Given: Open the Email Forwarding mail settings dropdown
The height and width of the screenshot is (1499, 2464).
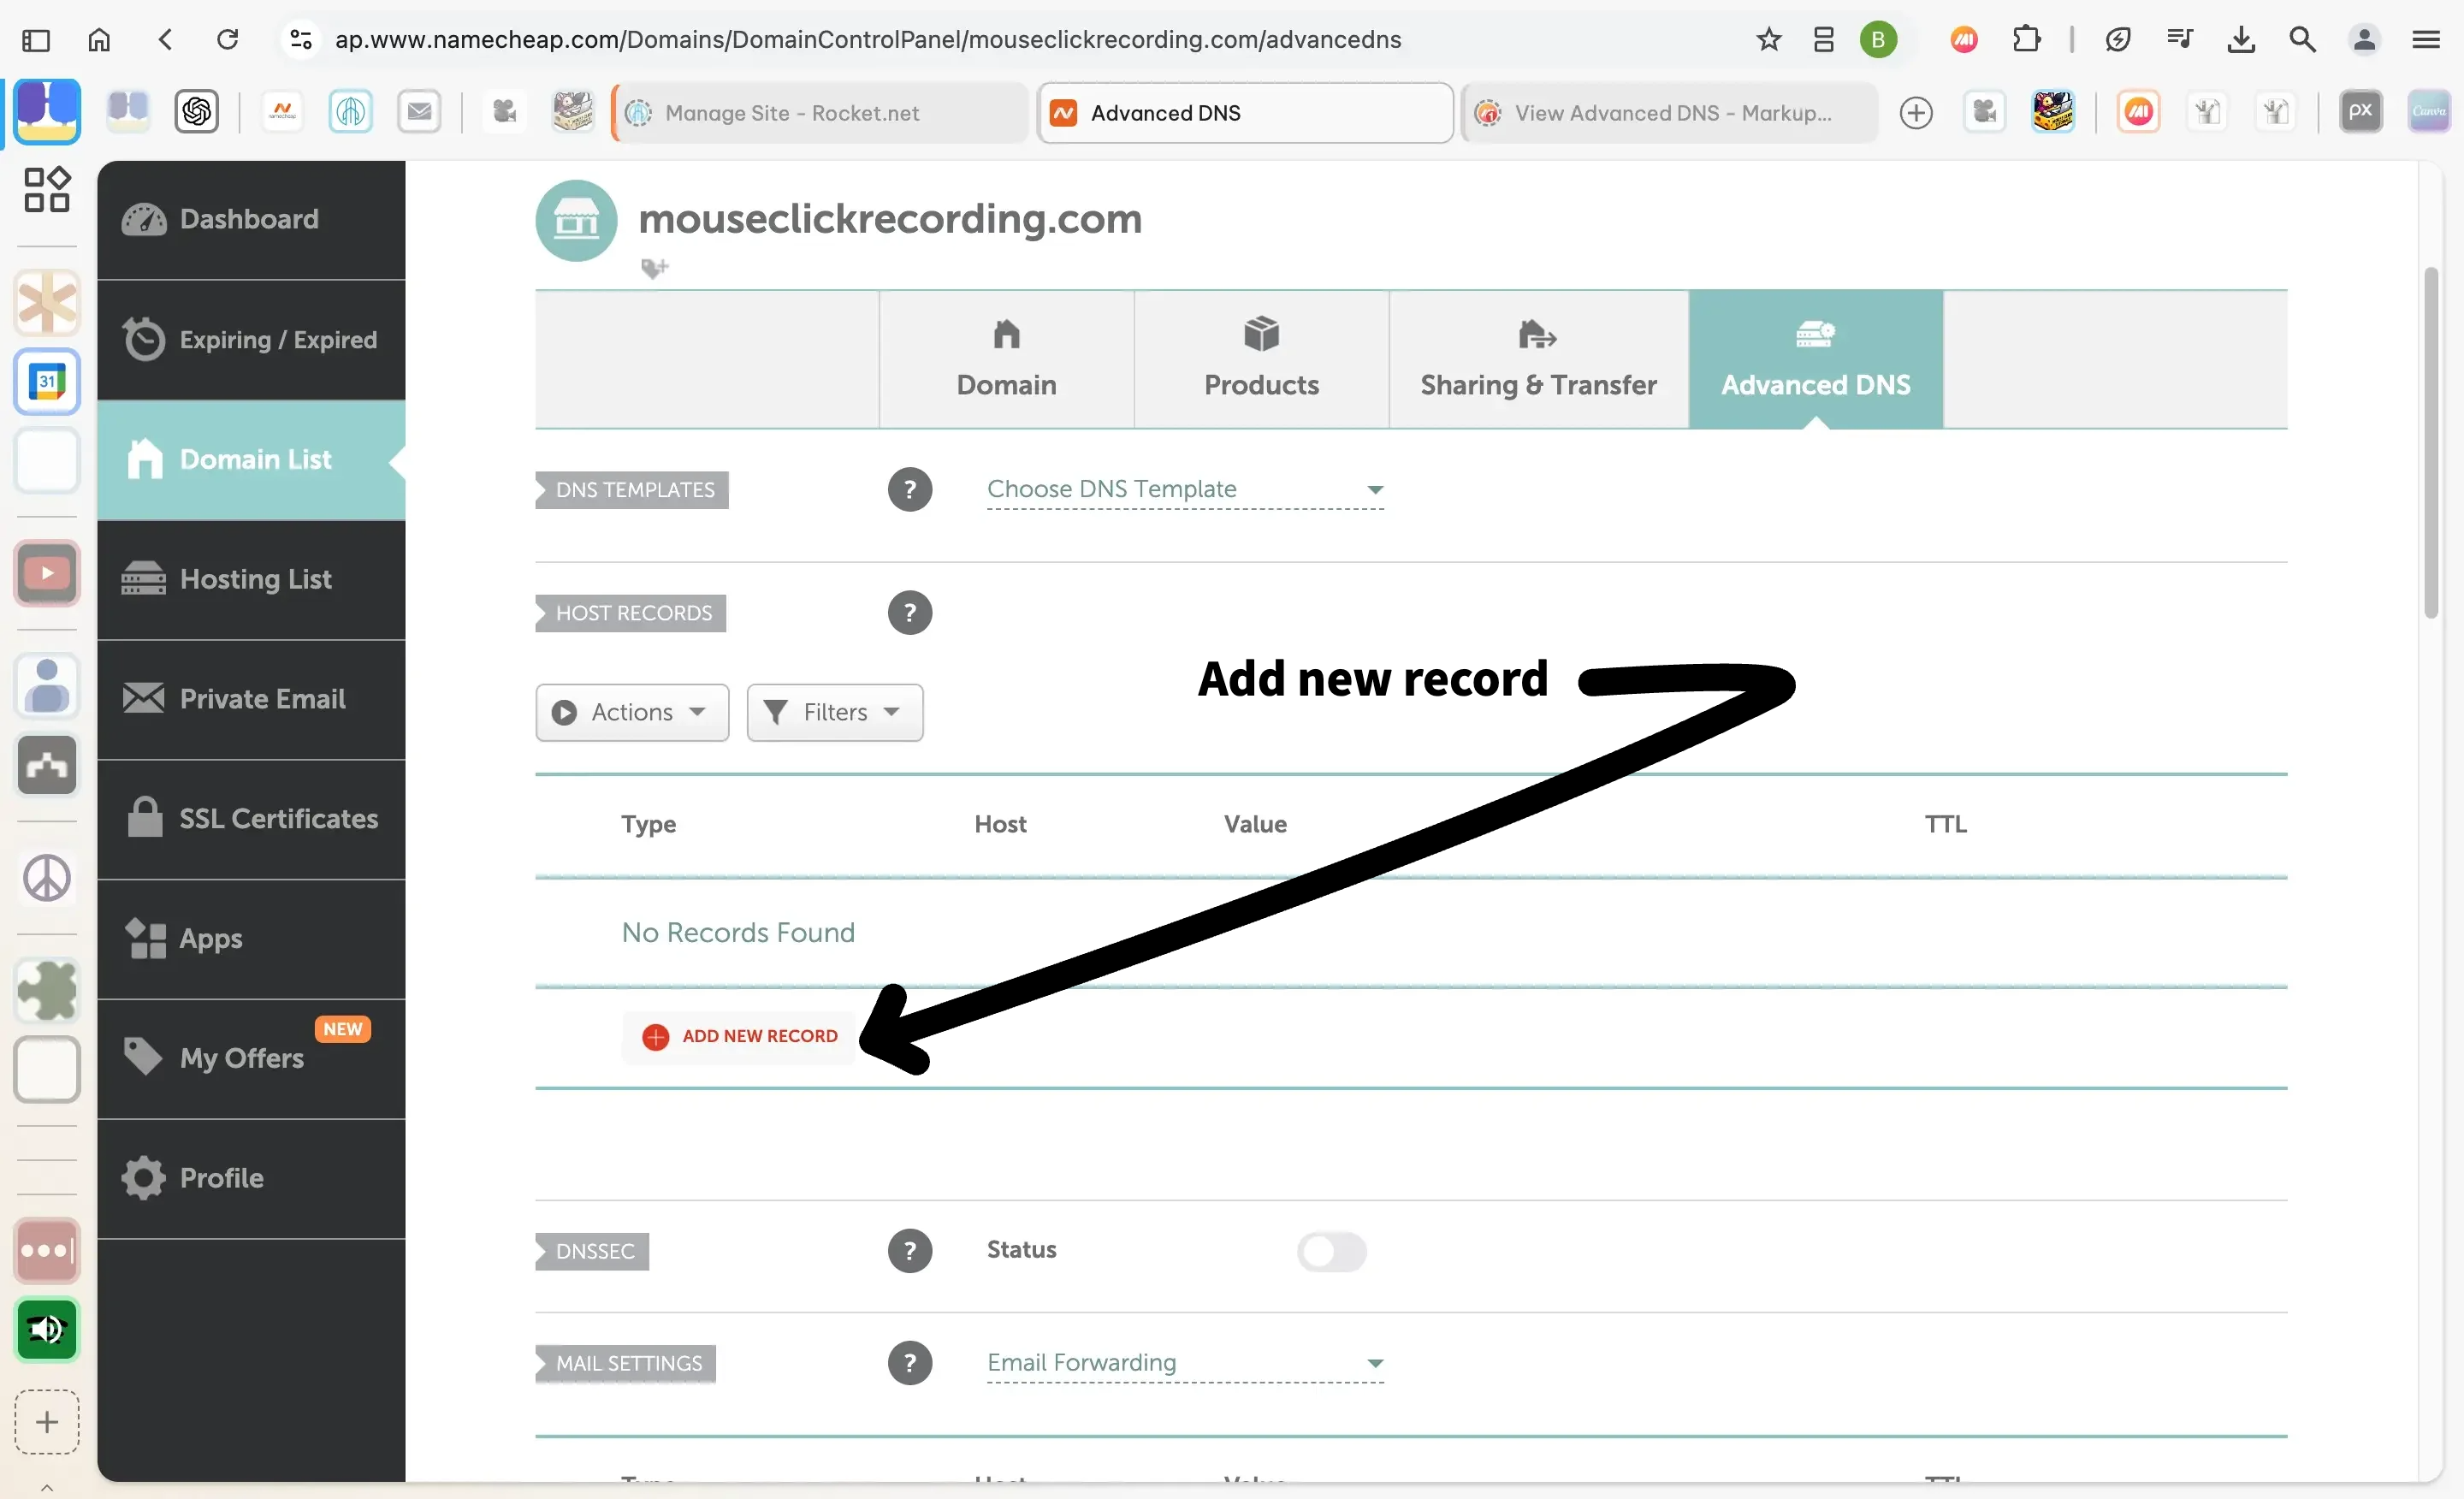Looking at the screenshot, I should (x=1184, y=1363).
